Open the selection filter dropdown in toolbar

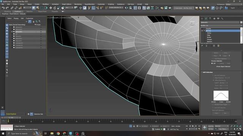pyautogui.click(x=27, y=8)
